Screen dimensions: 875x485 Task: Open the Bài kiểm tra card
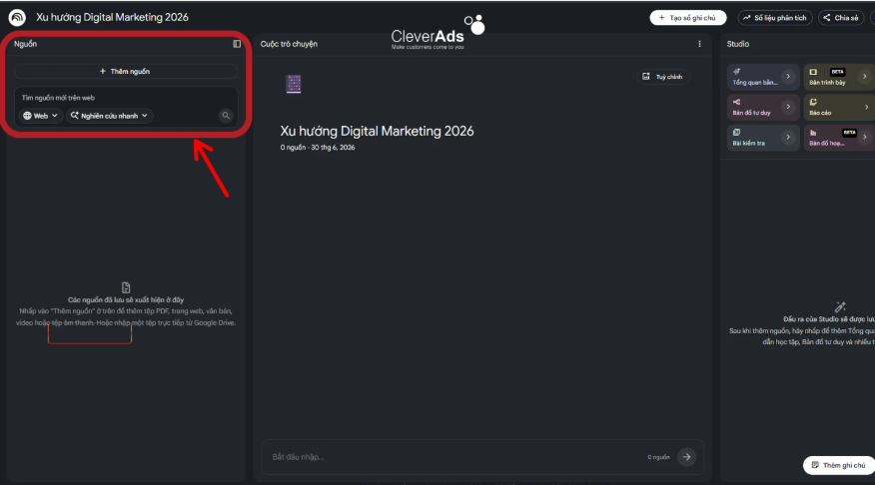pos(763,138)
